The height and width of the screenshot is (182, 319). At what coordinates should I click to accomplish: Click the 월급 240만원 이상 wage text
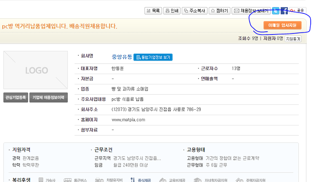[130, 165]
